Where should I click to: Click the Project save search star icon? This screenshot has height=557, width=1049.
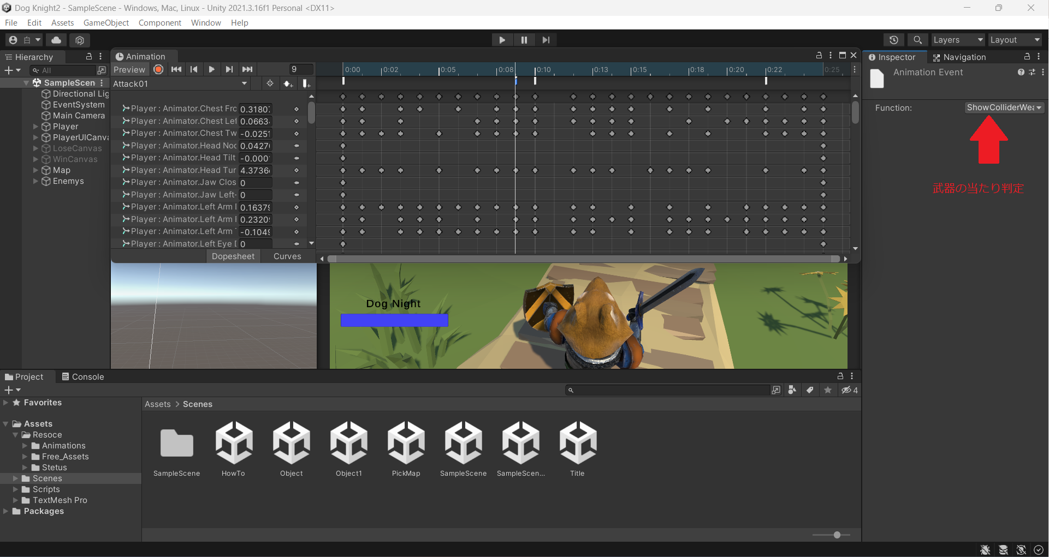click(828, 390)
